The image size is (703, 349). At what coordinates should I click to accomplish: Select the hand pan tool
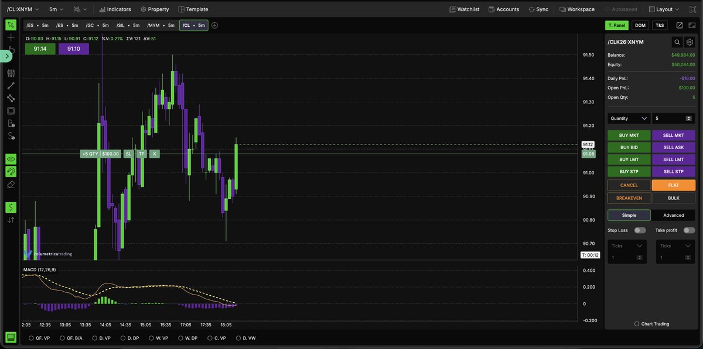click(11, 49)
